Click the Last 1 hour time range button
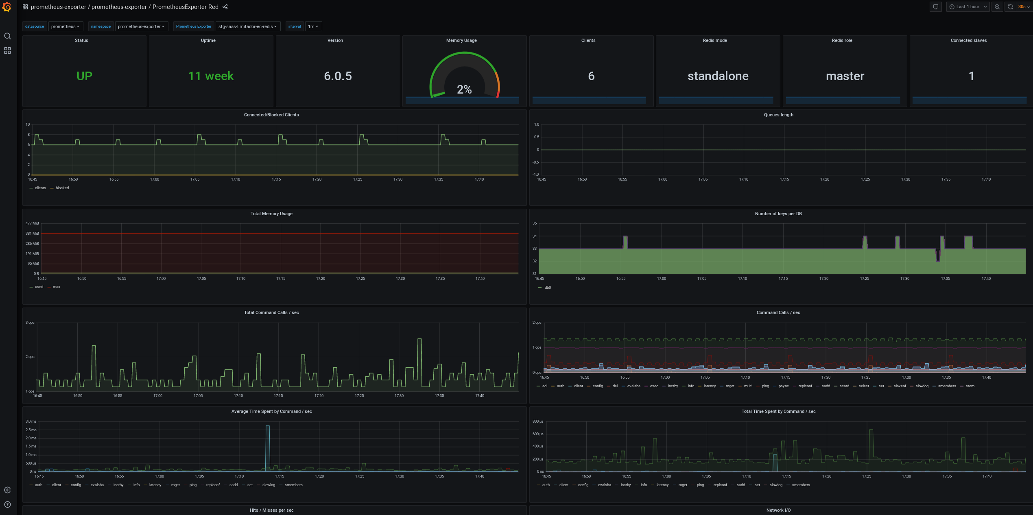Screen dimensions: 1033x515 click(x=968, y=7)
